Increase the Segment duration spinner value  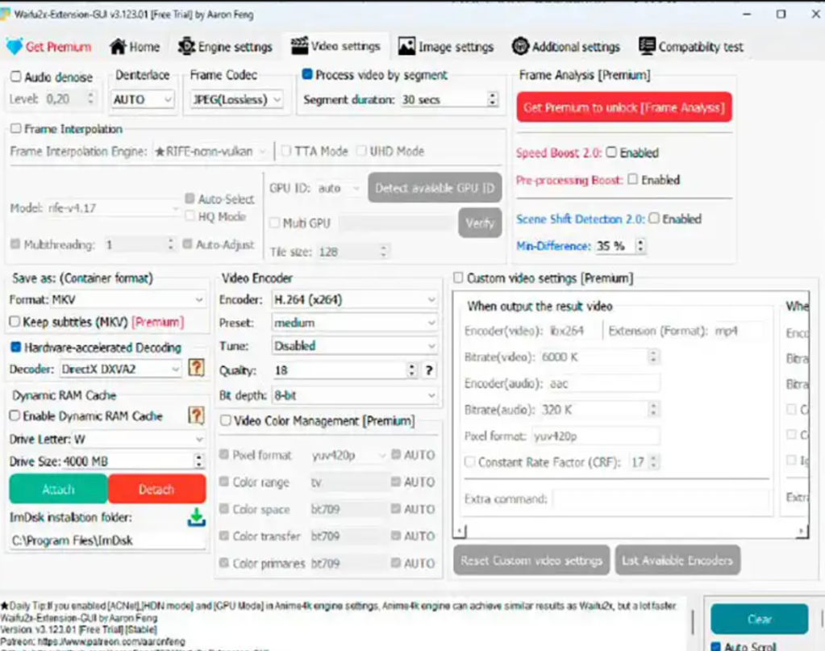[493, 96]
